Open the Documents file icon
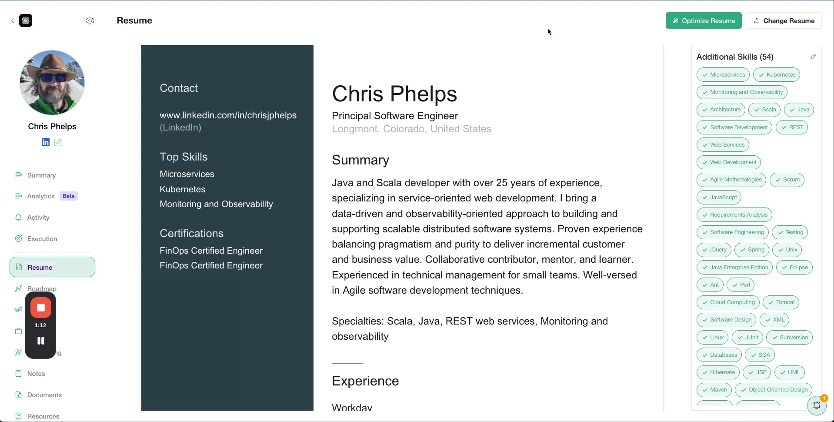This screenshot has width=834, height=422. point(18,395)
